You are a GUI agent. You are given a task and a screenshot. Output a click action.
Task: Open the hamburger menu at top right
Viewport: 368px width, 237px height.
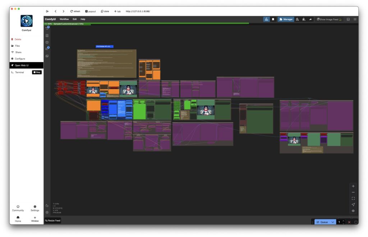pyautogui.click(x=355, y=19)
